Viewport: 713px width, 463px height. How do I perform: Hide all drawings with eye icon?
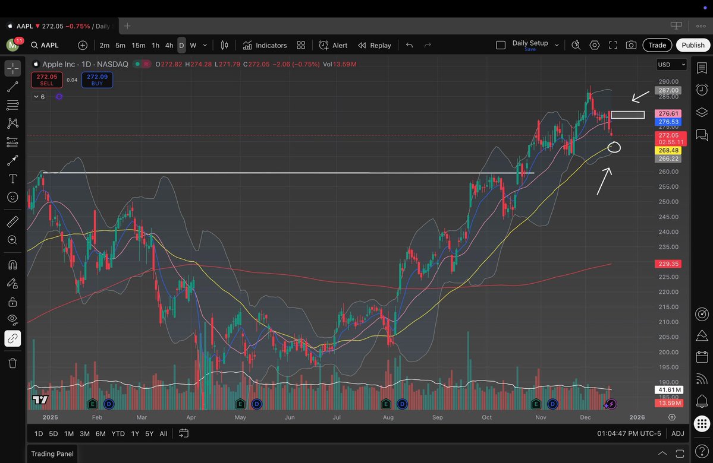[x=12, y=320]
